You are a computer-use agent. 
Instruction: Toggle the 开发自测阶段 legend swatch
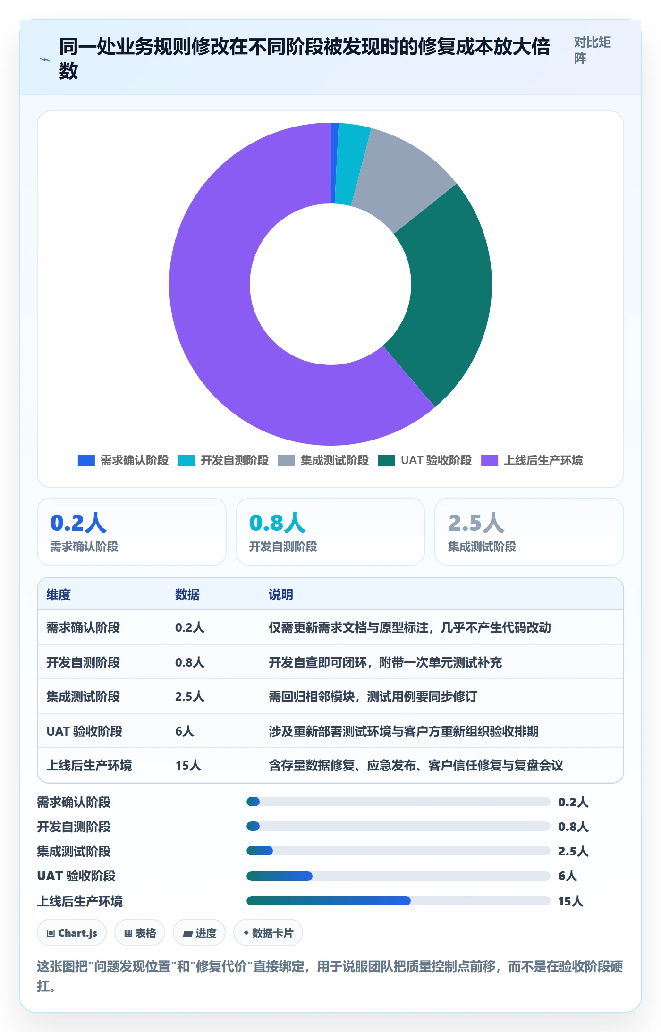(186, 461)
